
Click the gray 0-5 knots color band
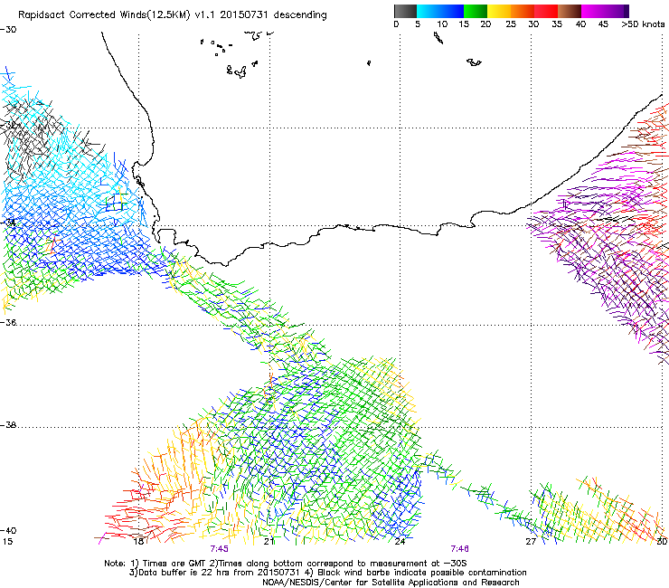click(x=405, y=11)
